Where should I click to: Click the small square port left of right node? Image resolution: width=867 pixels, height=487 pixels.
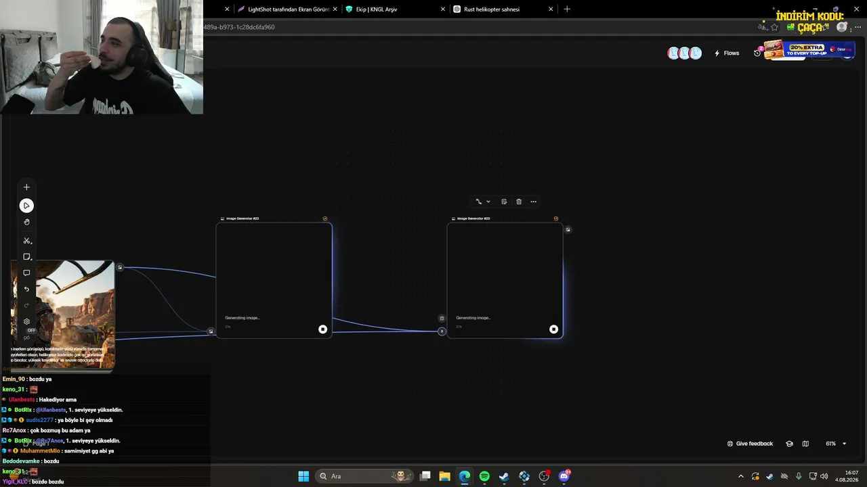pos(442,318)
